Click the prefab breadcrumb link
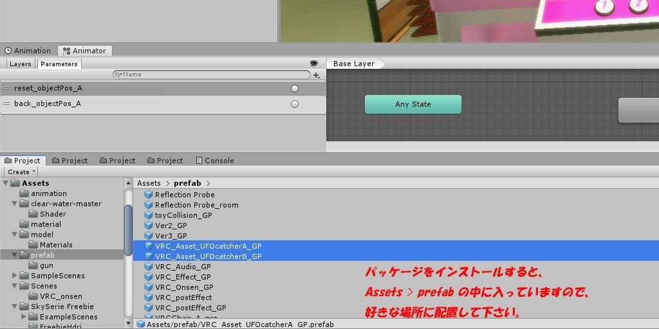659x329 pixels. click(187, 183)
